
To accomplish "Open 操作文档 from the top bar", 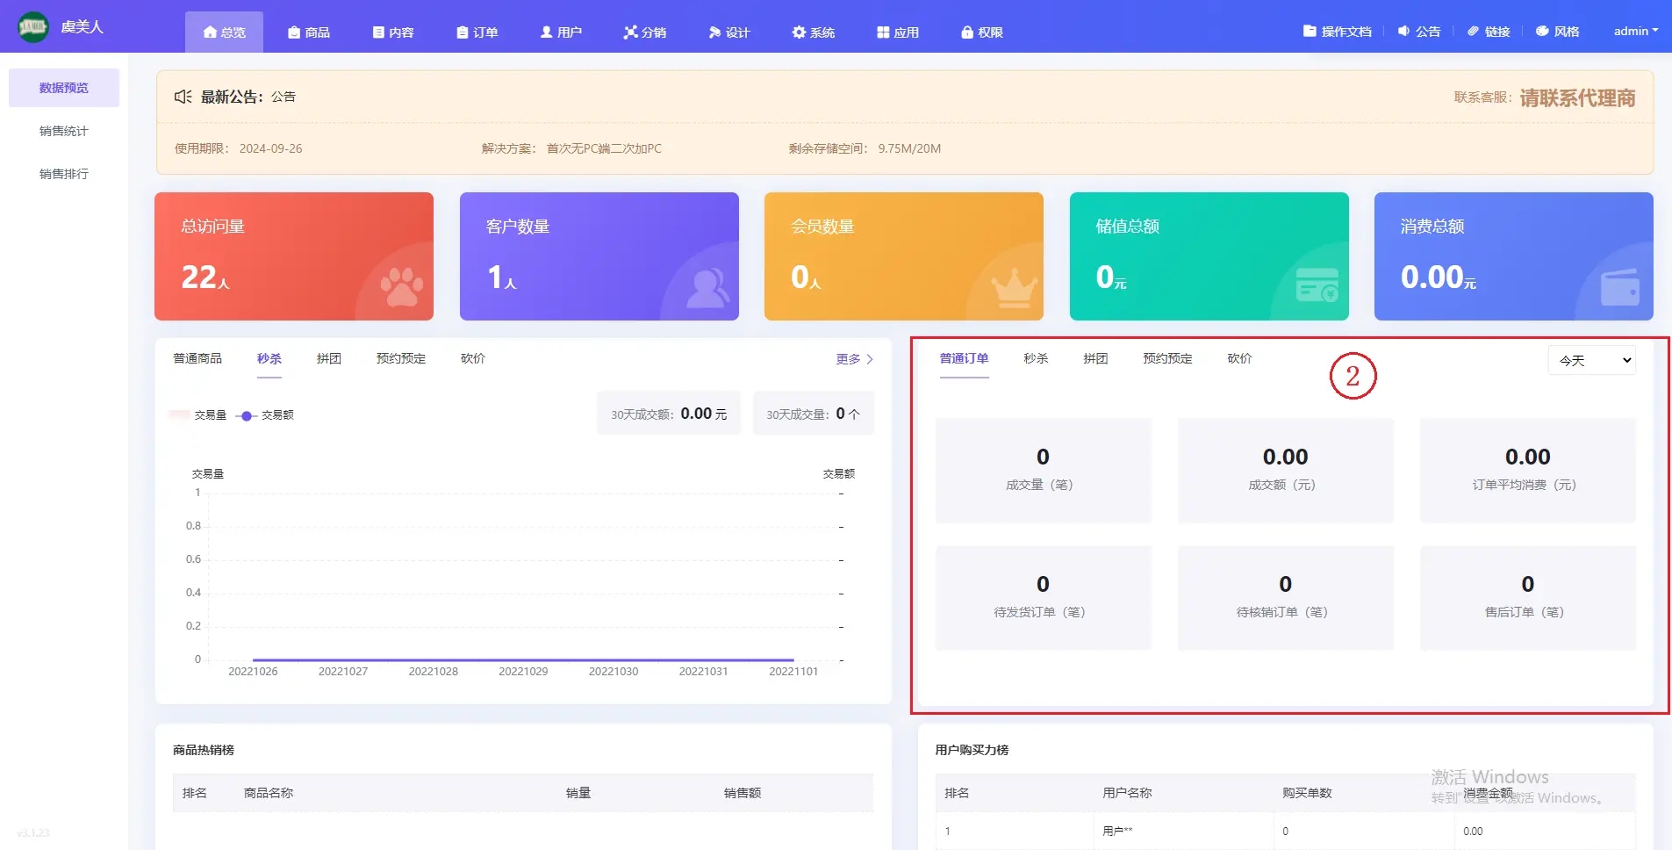I will pos(1337,32).
